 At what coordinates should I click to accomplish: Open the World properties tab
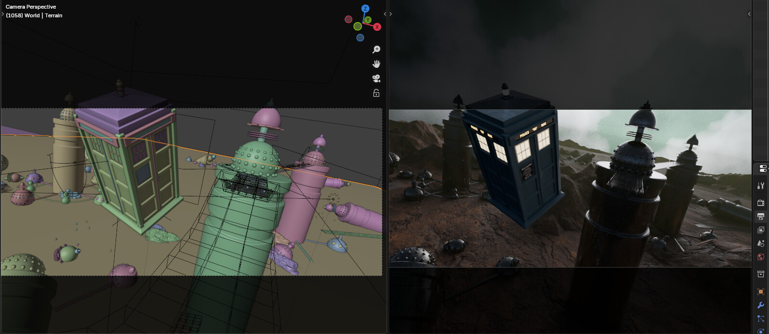[761, 257]
